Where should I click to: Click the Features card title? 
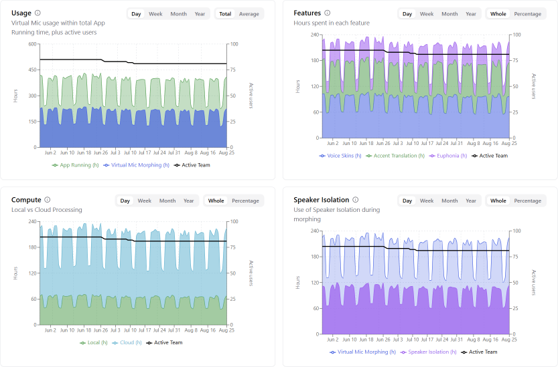(307, 13)
